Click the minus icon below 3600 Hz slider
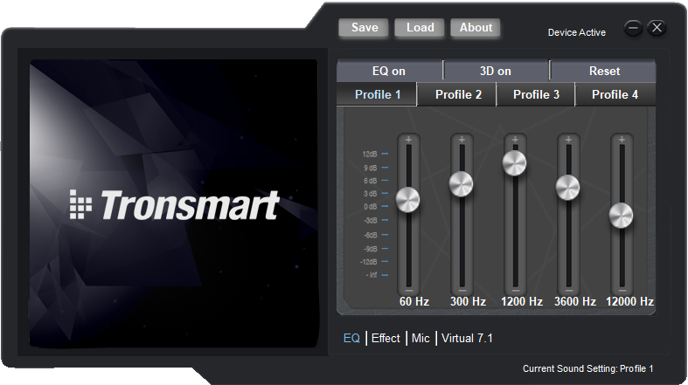The width and height of the screenshot is (688, 385). click(568, 289)
